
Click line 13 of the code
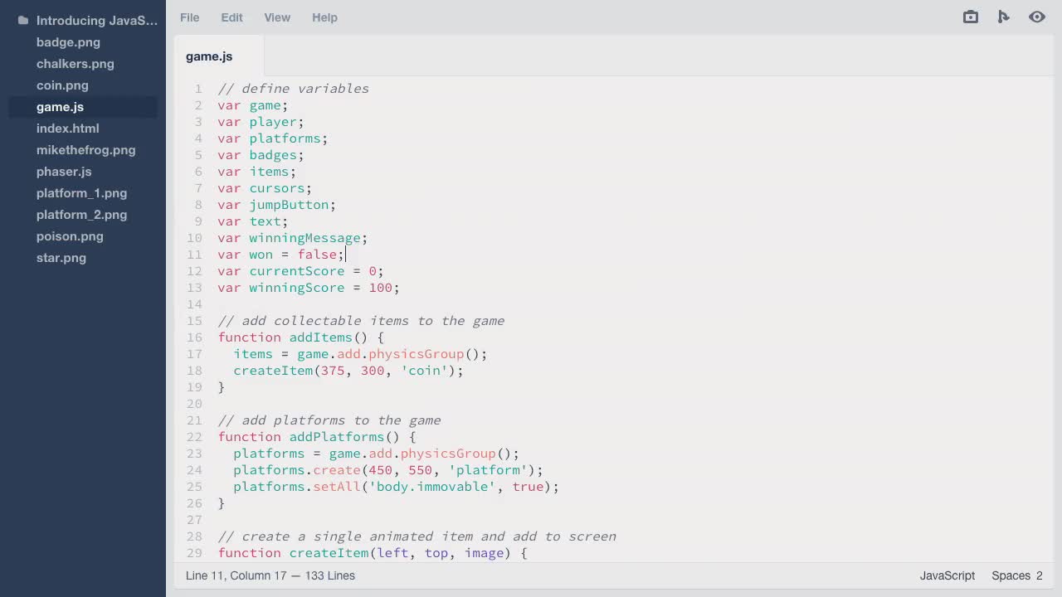[x=307, y=288]
